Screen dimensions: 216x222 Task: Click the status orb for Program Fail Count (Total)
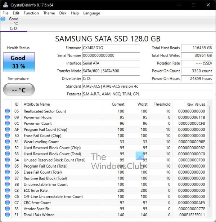7,166
